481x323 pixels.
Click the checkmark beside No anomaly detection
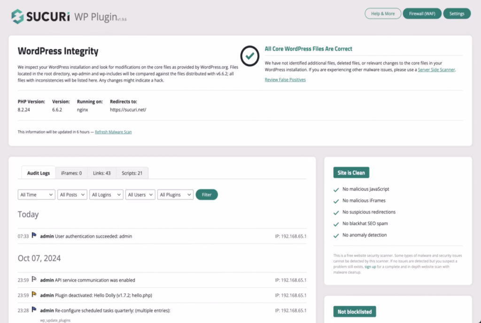point(335,235)
